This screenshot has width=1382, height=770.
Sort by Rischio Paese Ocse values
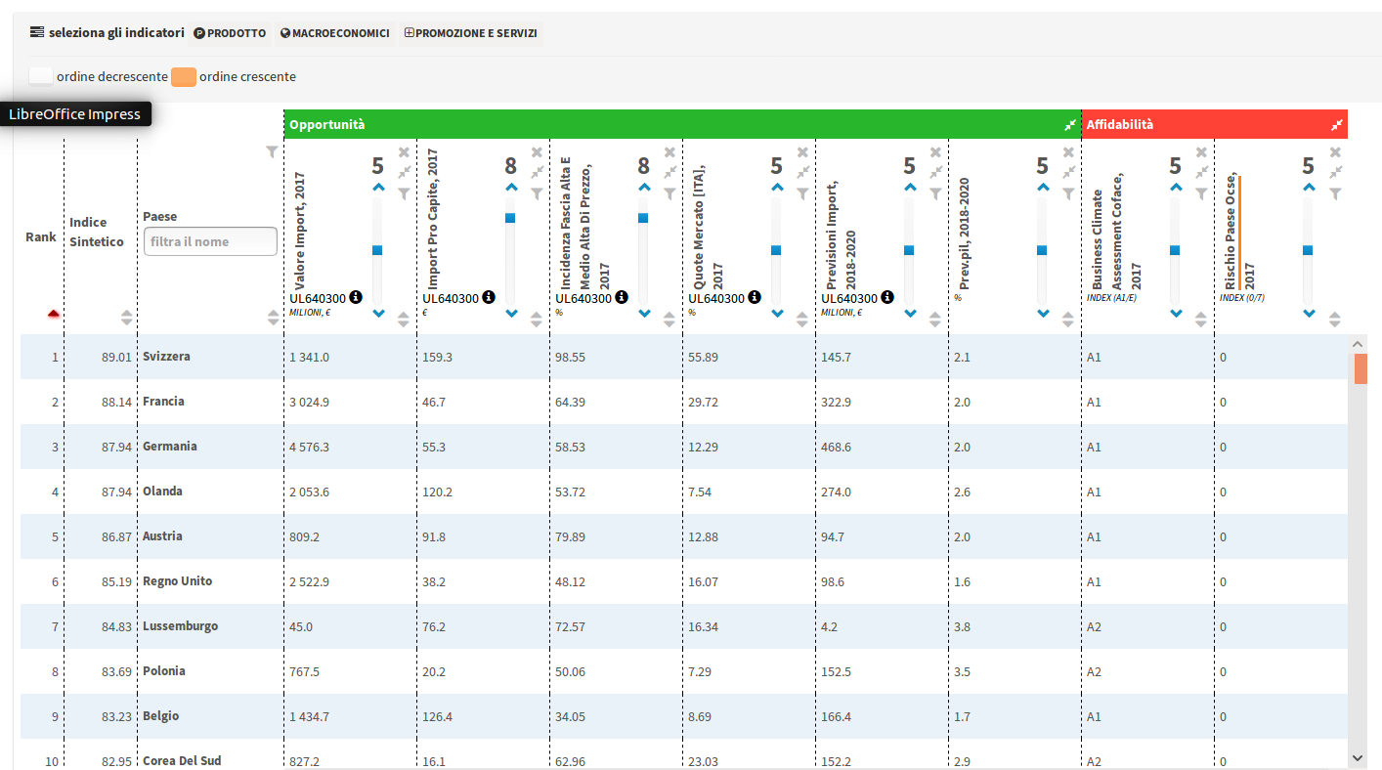coord(1334,320)
